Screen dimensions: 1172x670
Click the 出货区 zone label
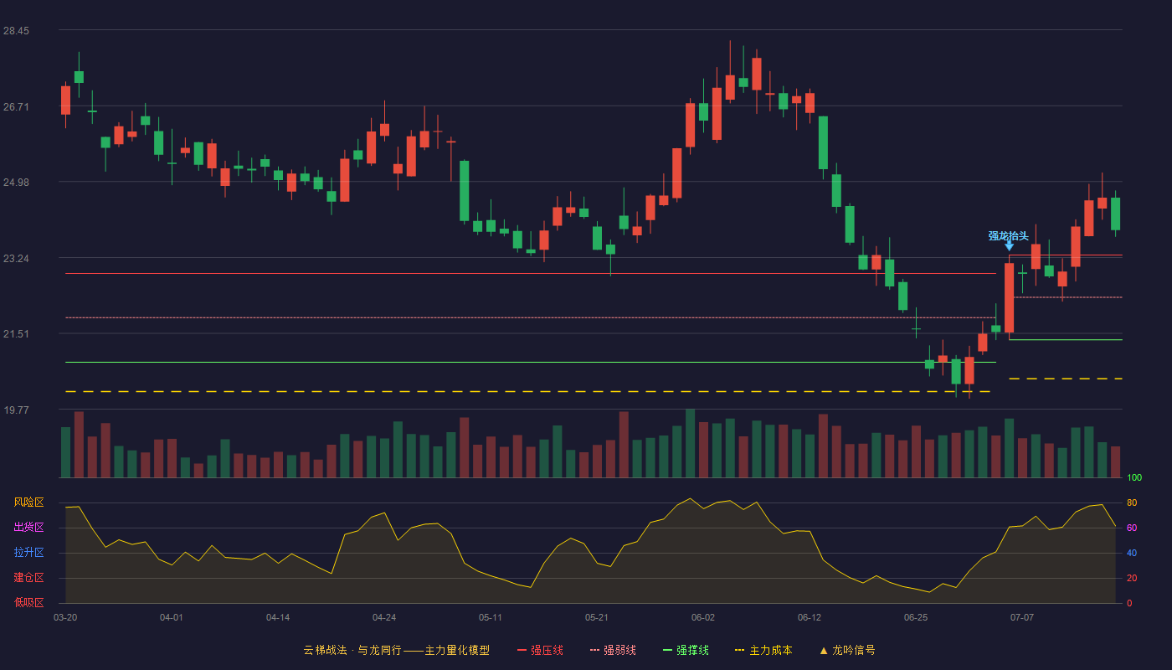(x=28, y=528)
